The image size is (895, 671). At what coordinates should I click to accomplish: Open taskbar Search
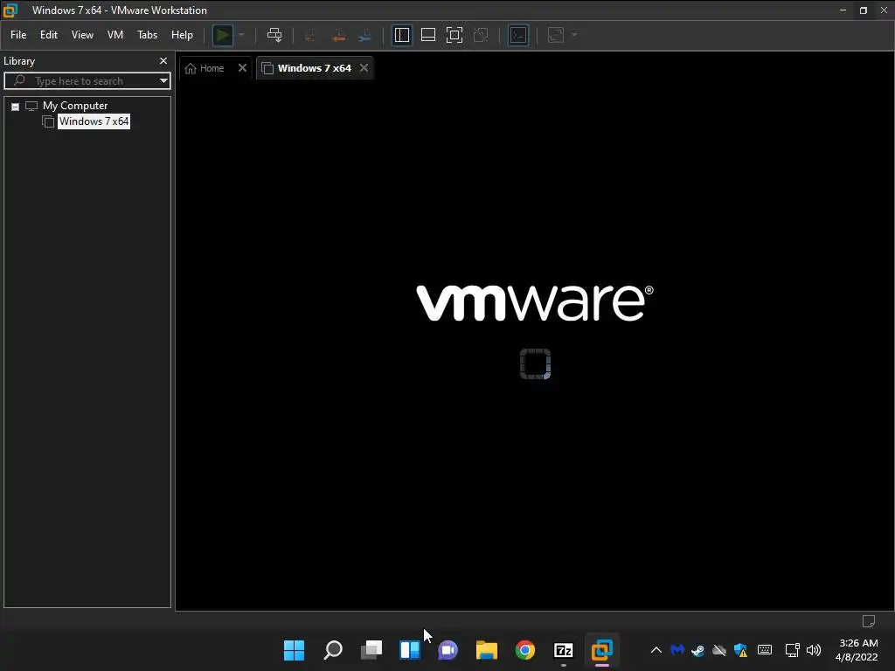[333, 650]
